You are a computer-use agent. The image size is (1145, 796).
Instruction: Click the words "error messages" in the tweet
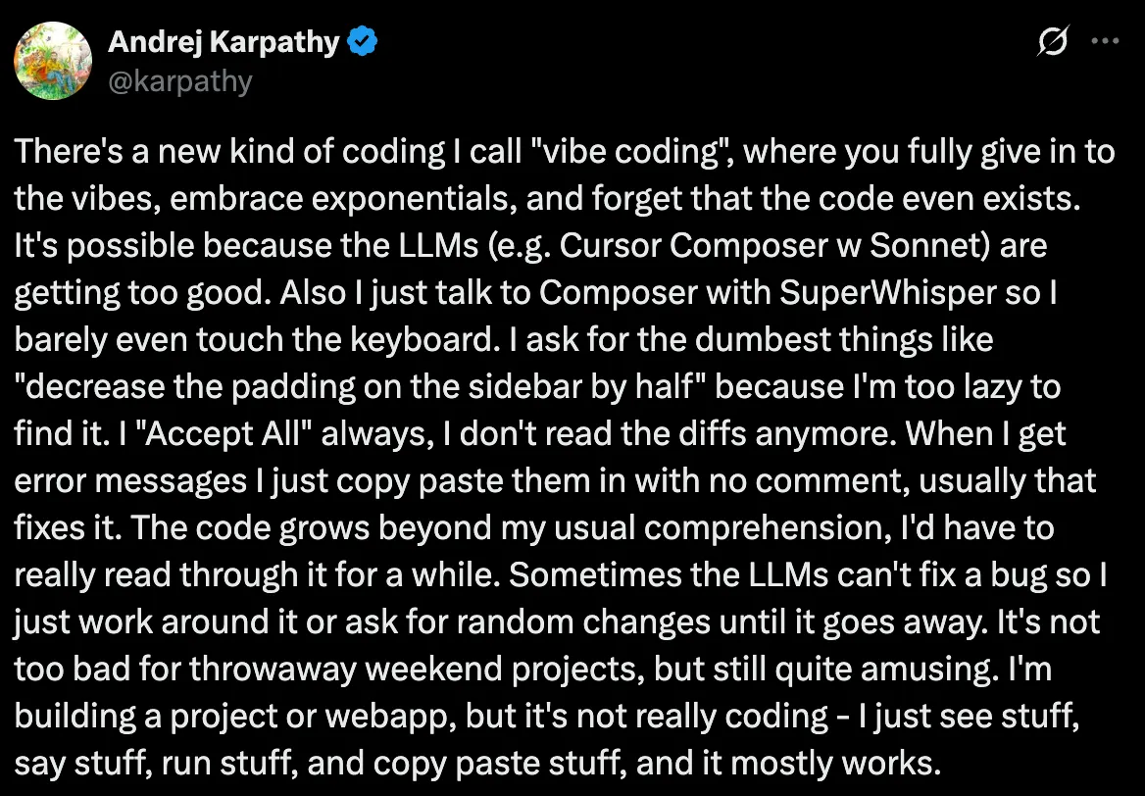130,482
